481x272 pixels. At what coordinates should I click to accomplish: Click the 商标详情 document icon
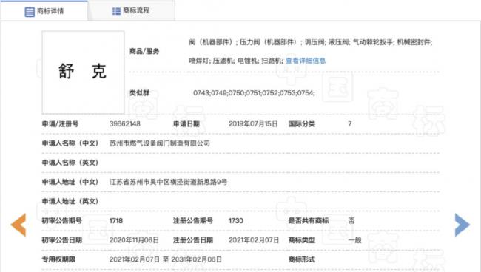coord(30,12)
